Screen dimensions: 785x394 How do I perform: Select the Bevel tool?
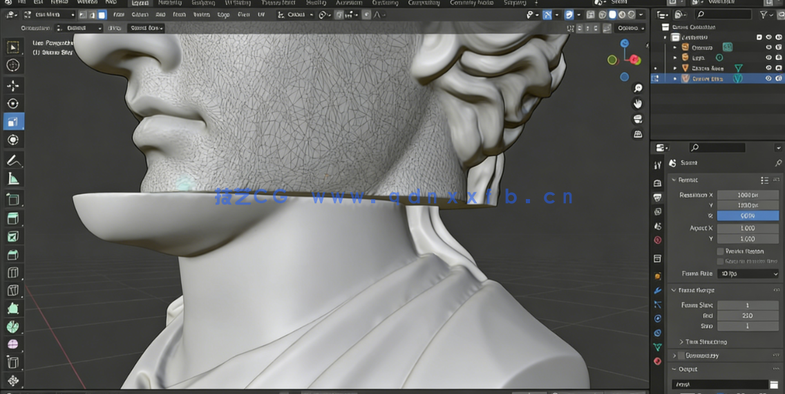pos(13,254)
